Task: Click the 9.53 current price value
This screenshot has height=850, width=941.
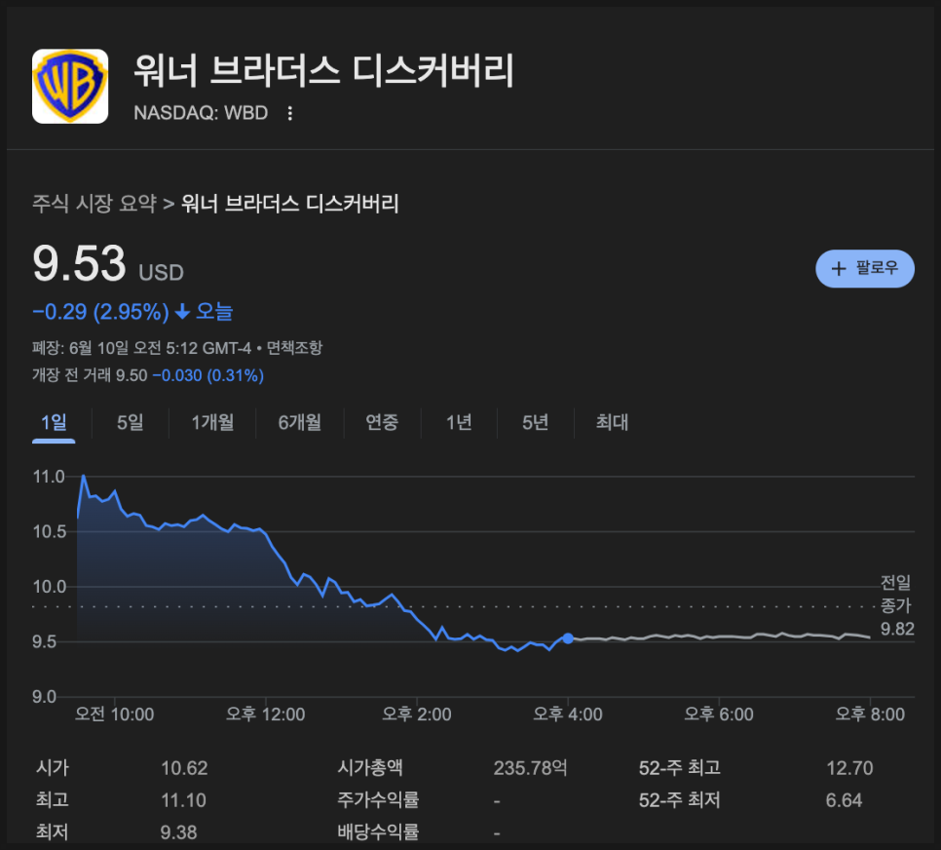Action: pyautogui.click(x=79, y=264)
